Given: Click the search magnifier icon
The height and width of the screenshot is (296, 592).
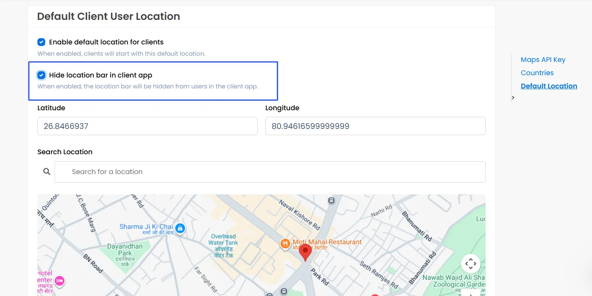Looking at the screenshot, I should (47, 171).
